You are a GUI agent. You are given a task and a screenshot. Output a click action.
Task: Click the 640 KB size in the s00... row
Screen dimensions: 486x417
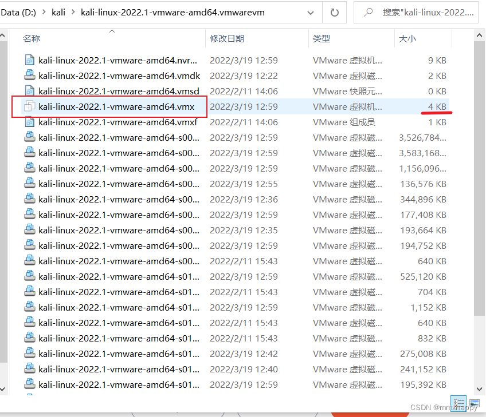[432, 261]
